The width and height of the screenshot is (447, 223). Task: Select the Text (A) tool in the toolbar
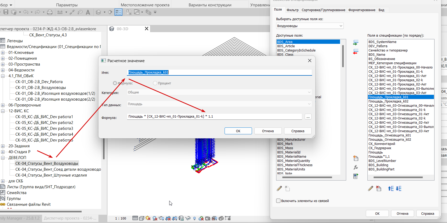tap(88, 12)
